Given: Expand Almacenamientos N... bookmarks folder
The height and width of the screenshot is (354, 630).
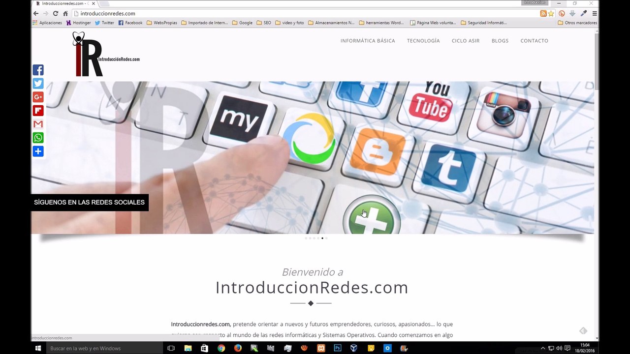Looking at the screenshot, I should (331, 23).
